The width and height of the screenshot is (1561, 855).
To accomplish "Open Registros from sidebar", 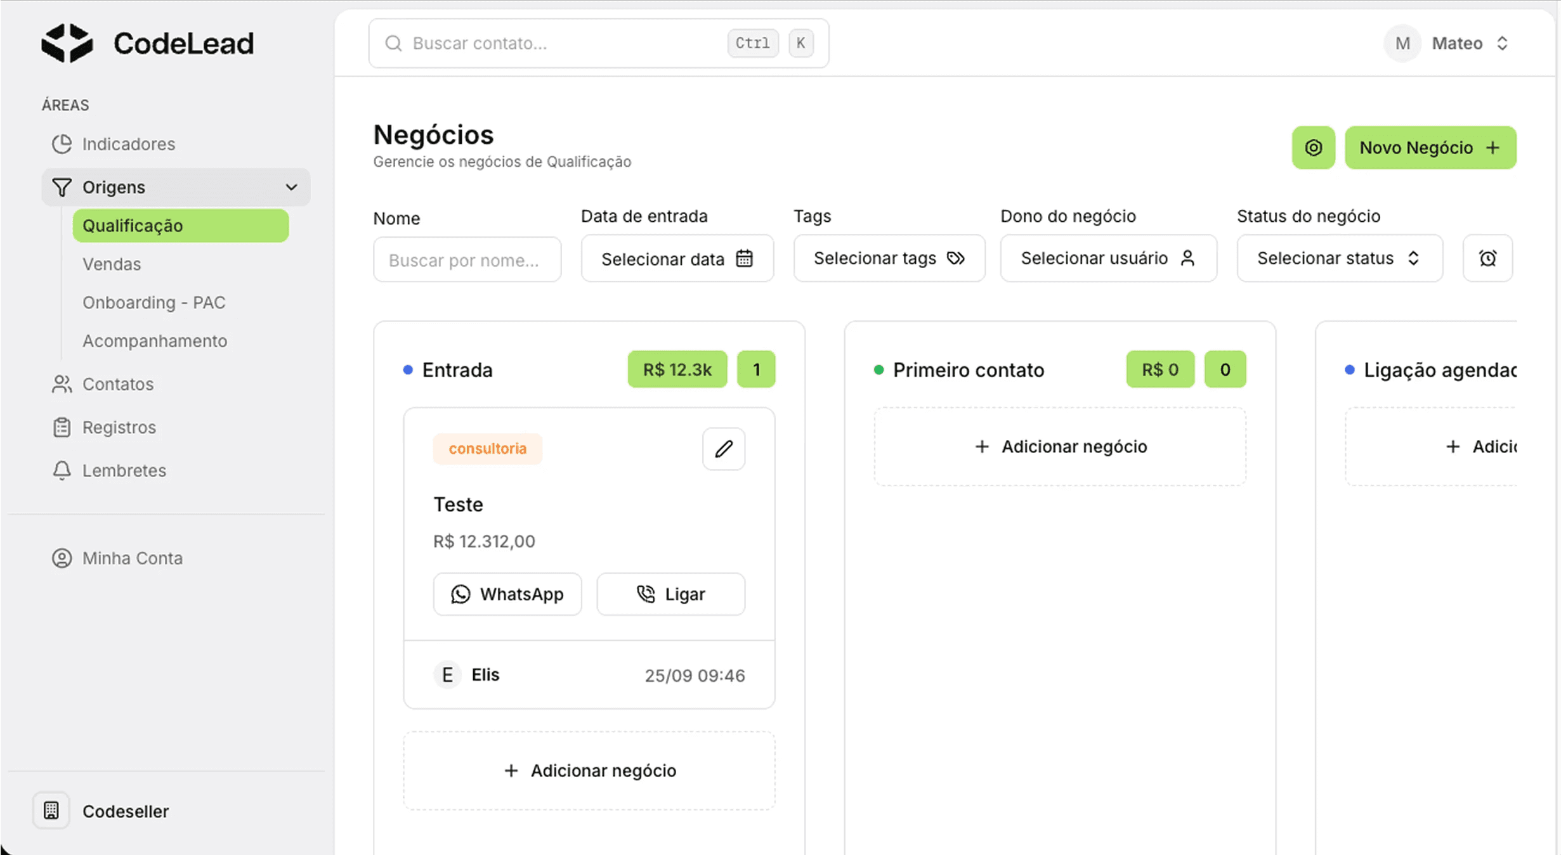I will point(119,427).
